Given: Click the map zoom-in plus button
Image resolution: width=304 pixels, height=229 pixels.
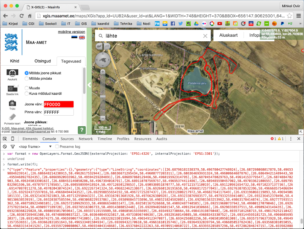Looking at the screenshot, I should pyautogui.click(x=102, y=71).
